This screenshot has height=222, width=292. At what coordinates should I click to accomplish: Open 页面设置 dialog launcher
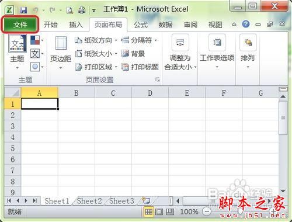(x=157, y=80)
